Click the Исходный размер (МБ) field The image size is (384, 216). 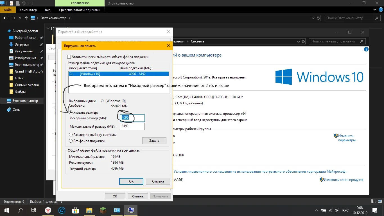click(132, 118)
